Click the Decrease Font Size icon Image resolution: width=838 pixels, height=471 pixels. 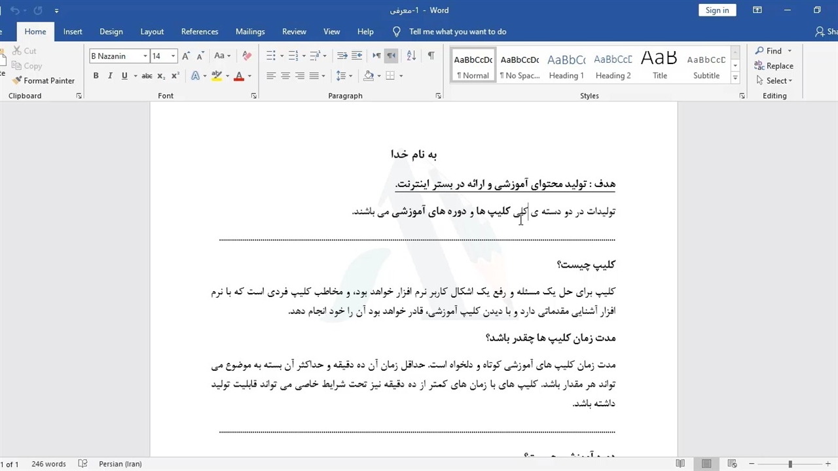point(200,56)
